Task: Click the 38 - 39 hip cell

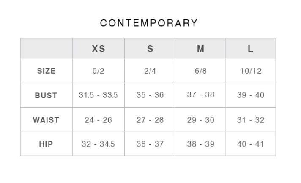Action: click(201, 144)
